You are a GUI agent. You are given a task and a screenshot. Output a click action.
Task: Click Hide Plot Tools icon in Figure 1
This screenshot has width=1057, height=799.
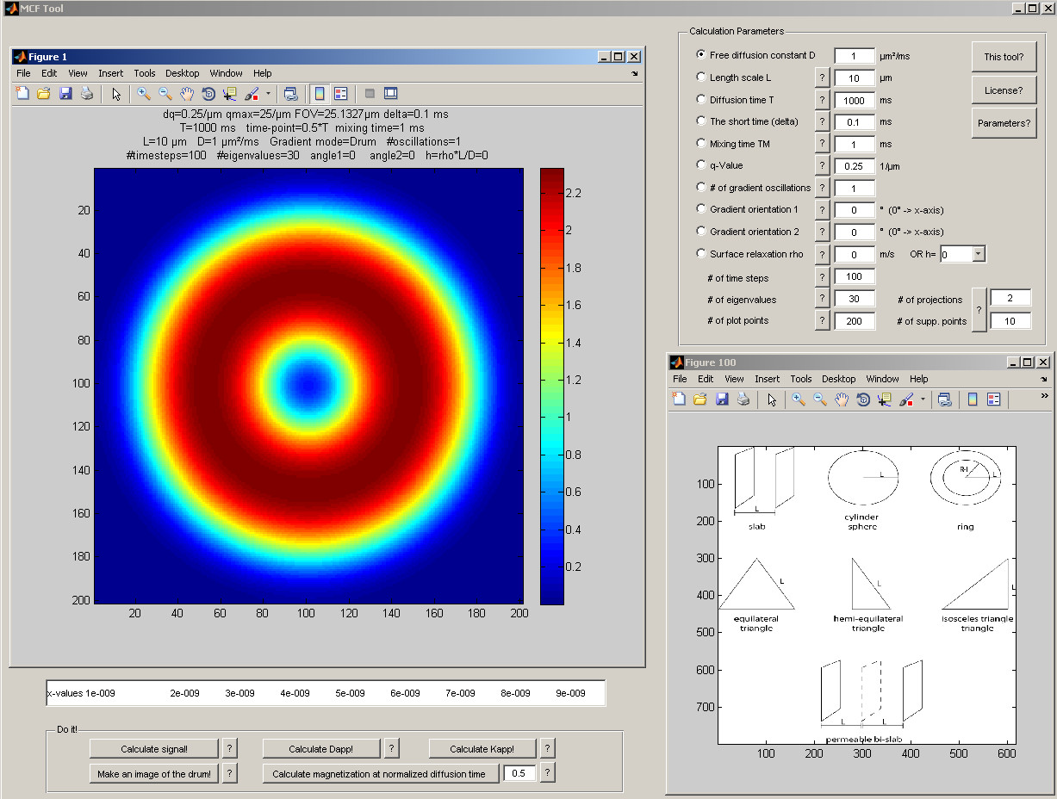click(370, 93)
